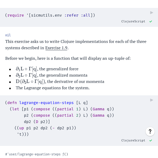Click the green checkmark on the require cell

click(151, 21)
